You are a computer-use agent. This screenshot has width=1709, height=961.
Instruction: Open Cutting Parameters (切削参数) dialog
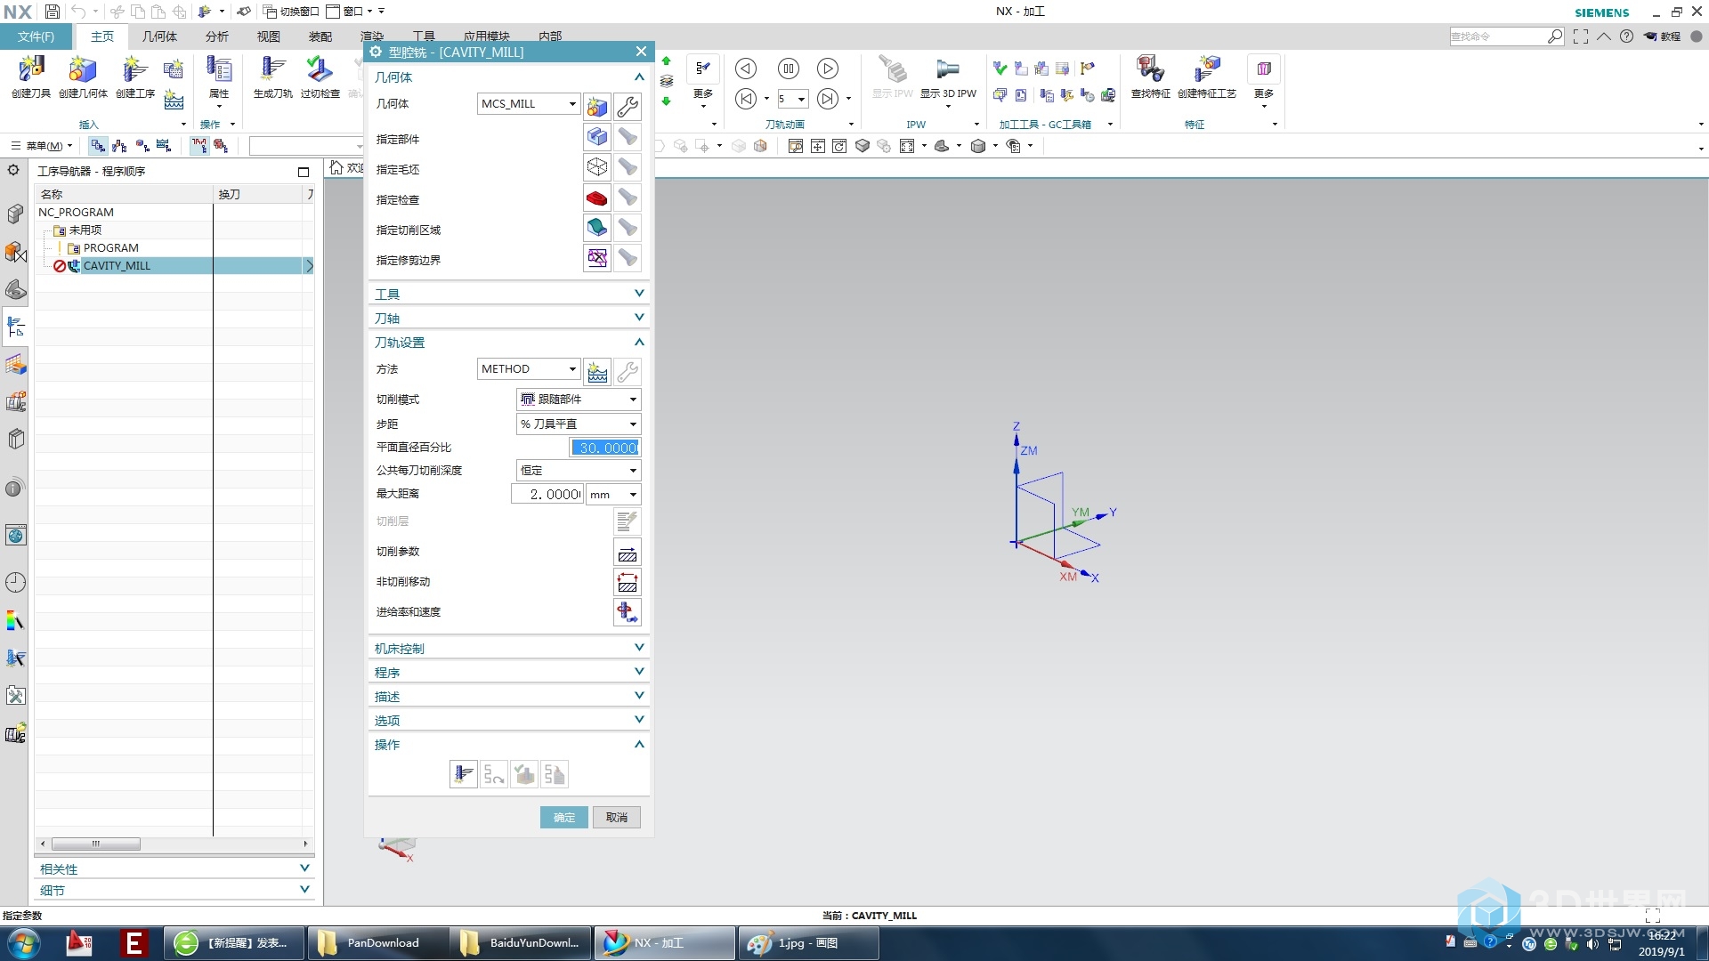coord(628,553)
